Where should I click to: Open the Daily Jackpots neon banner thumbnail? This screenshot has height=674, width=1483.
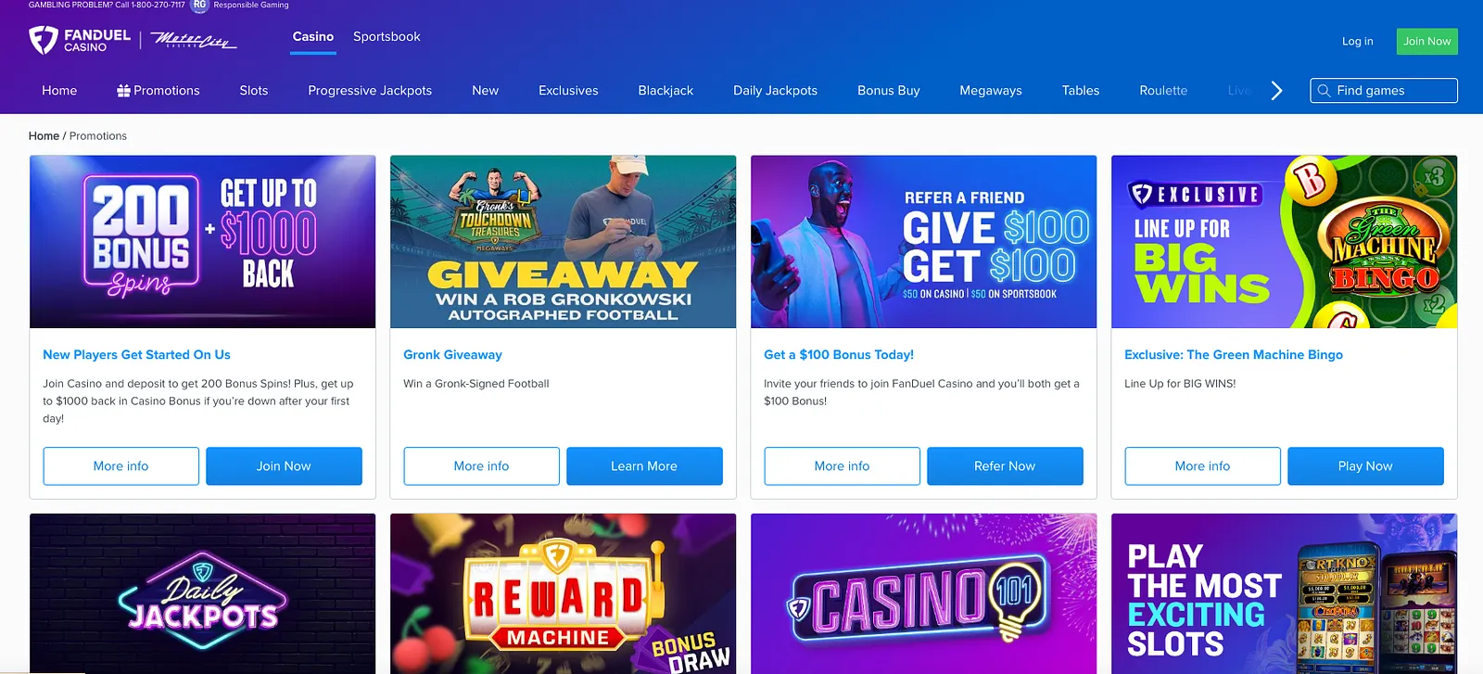(202, 594)
